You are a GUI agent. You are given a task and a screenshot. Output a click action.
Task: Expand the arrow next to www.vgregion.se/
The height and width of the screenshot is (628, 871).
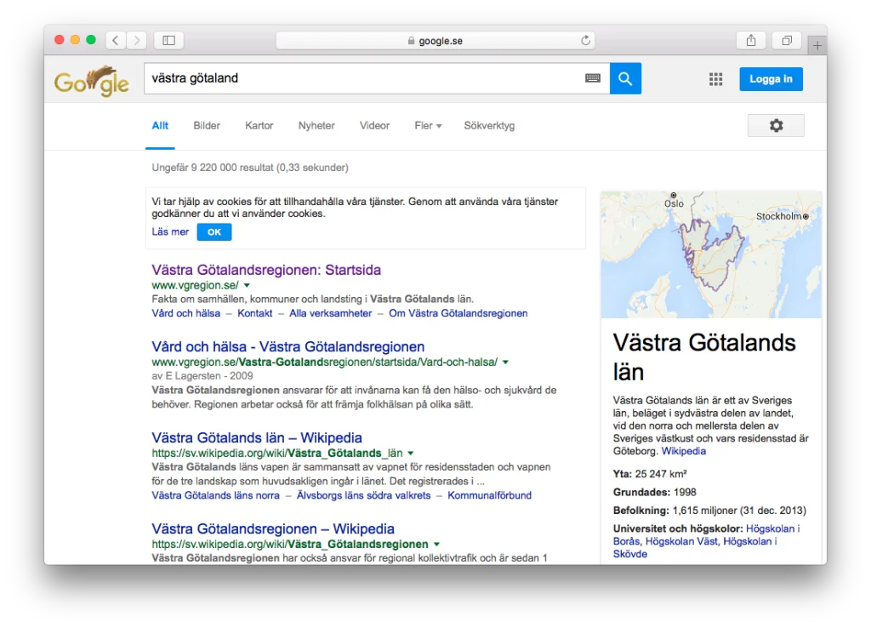[x=247, y=286]
